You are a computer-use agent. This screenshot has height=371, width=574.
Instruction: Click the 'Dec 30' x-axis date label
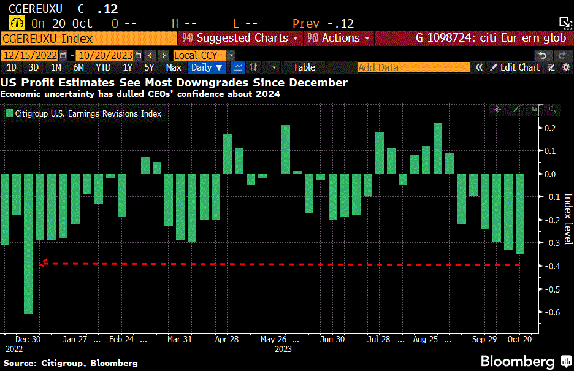28,339
